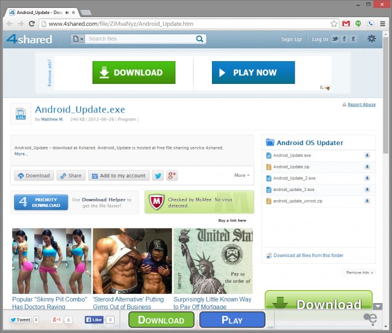Open uploader Matthew M. profile link

point(52,119)
